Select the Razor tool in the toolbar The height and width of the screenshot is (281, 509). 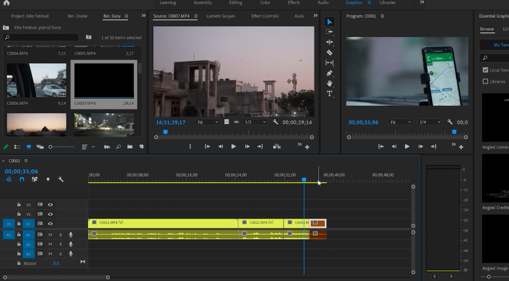[x=329, y=53]
